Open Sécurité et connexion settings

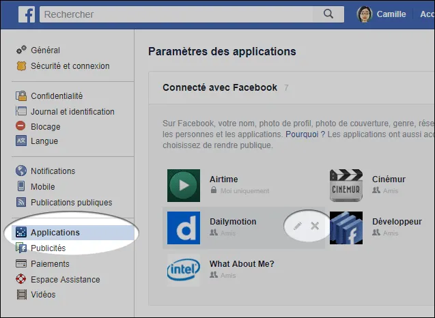click(70, 66)
